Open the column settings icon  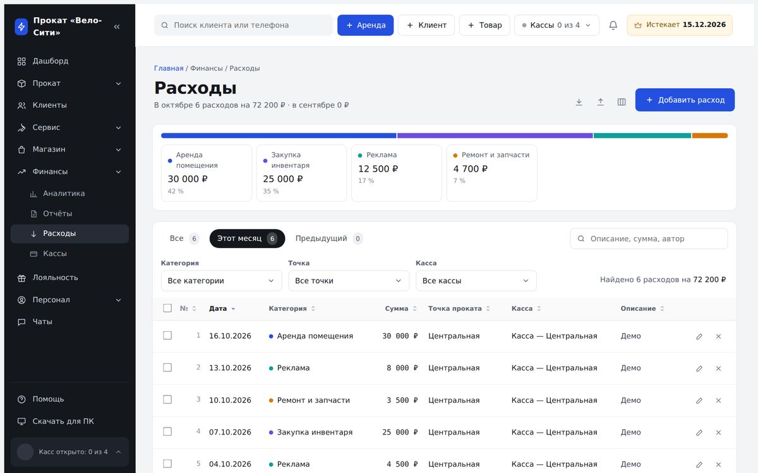click(622, 102)
